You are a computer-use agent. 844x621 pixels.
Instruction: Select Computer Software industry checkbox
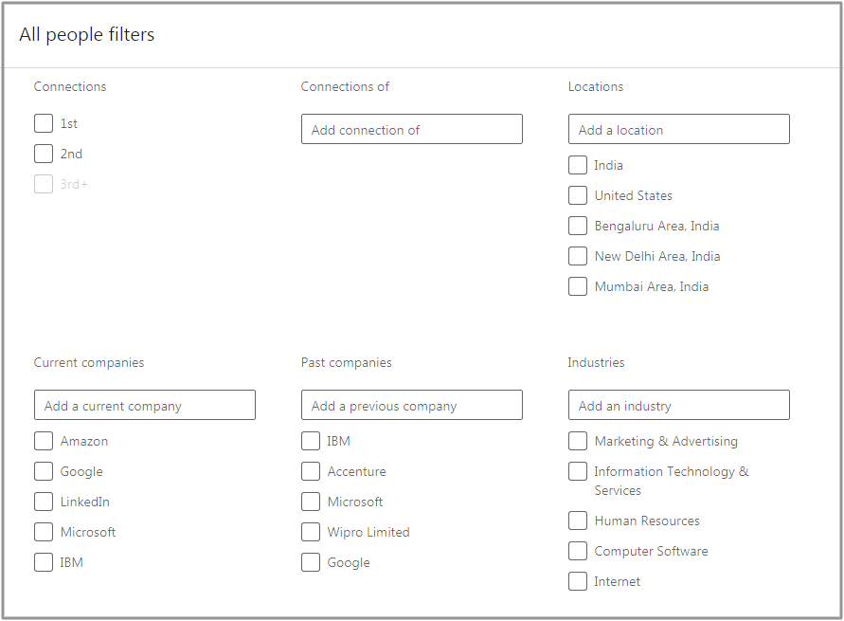click(578, 551)
